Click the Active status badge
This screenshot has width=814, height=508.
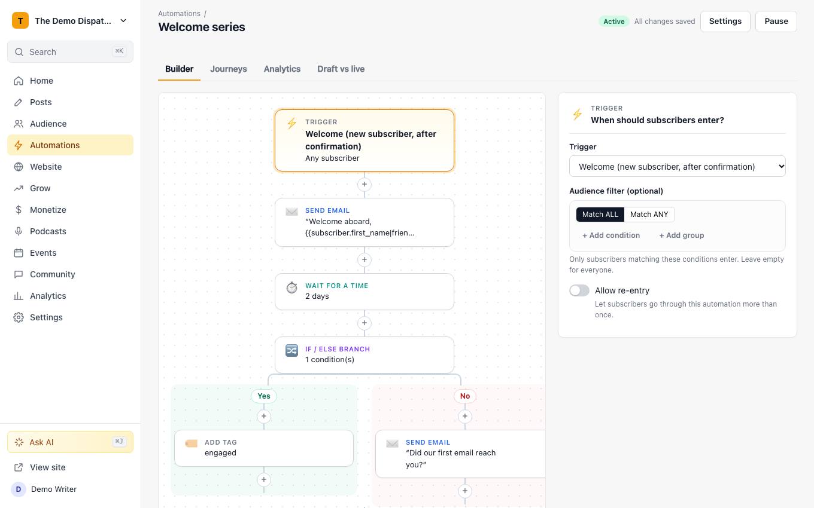(x=613, y=22)
